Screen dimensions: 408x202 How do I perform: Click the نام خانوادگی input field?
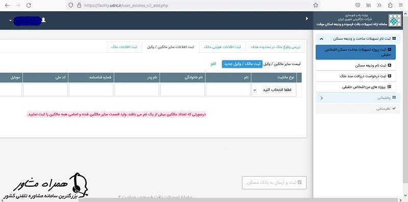click(x=182, y=90)
